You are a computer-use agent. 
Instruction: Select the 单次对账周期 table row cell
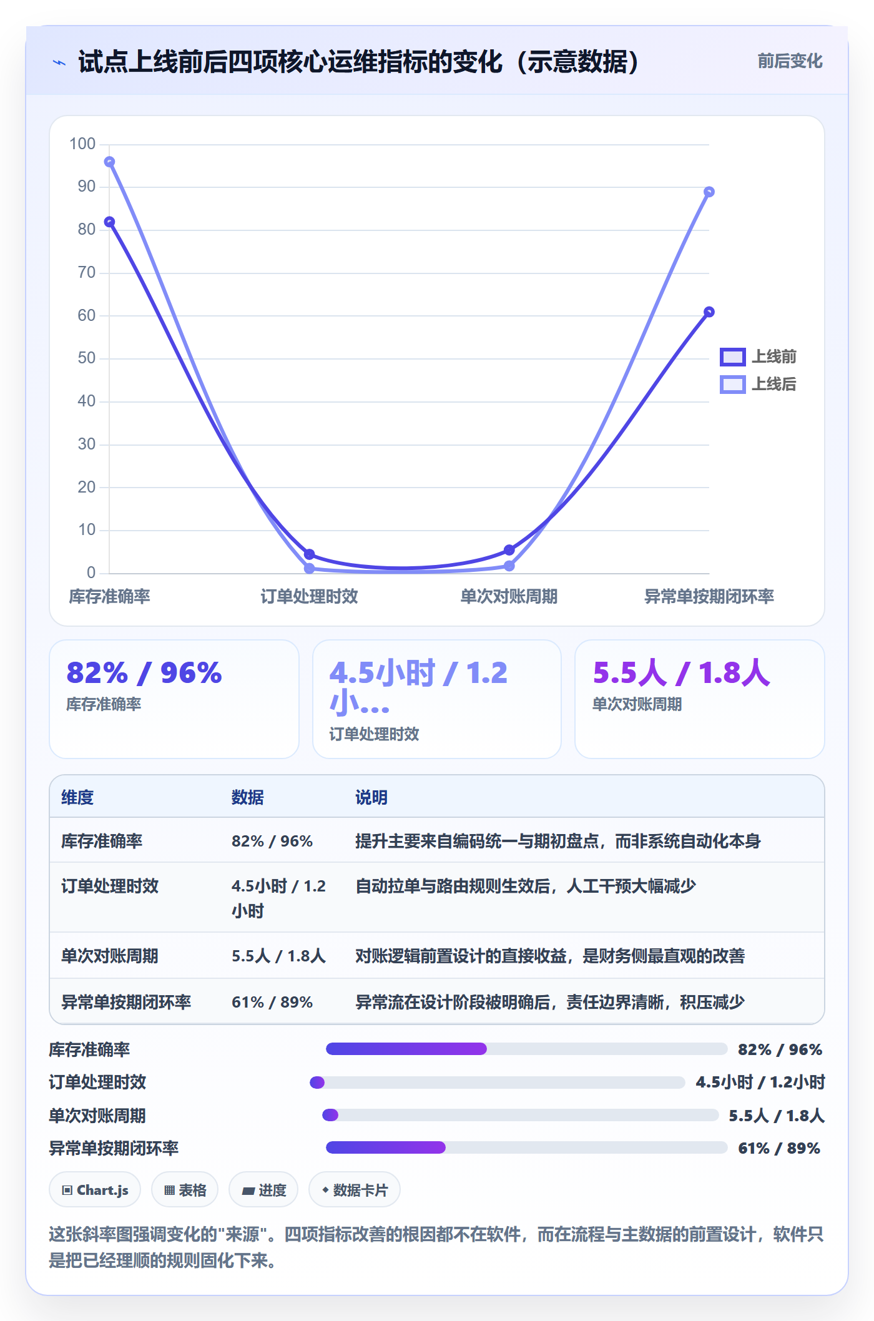(110, 956)
